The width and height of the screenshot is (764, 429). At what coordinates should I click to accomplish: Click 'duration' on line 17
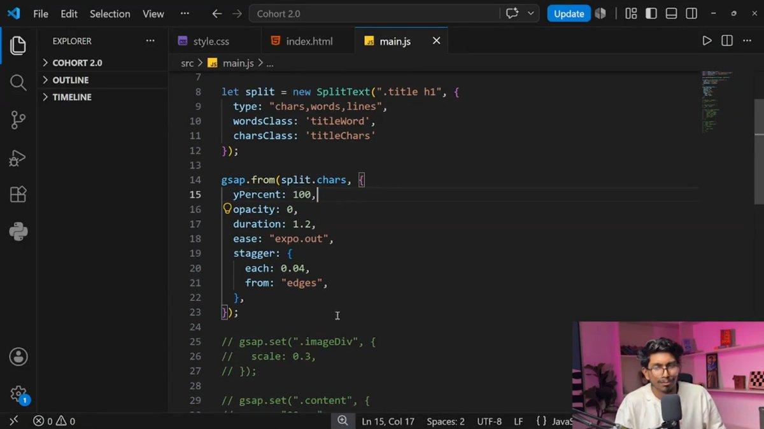257,224
